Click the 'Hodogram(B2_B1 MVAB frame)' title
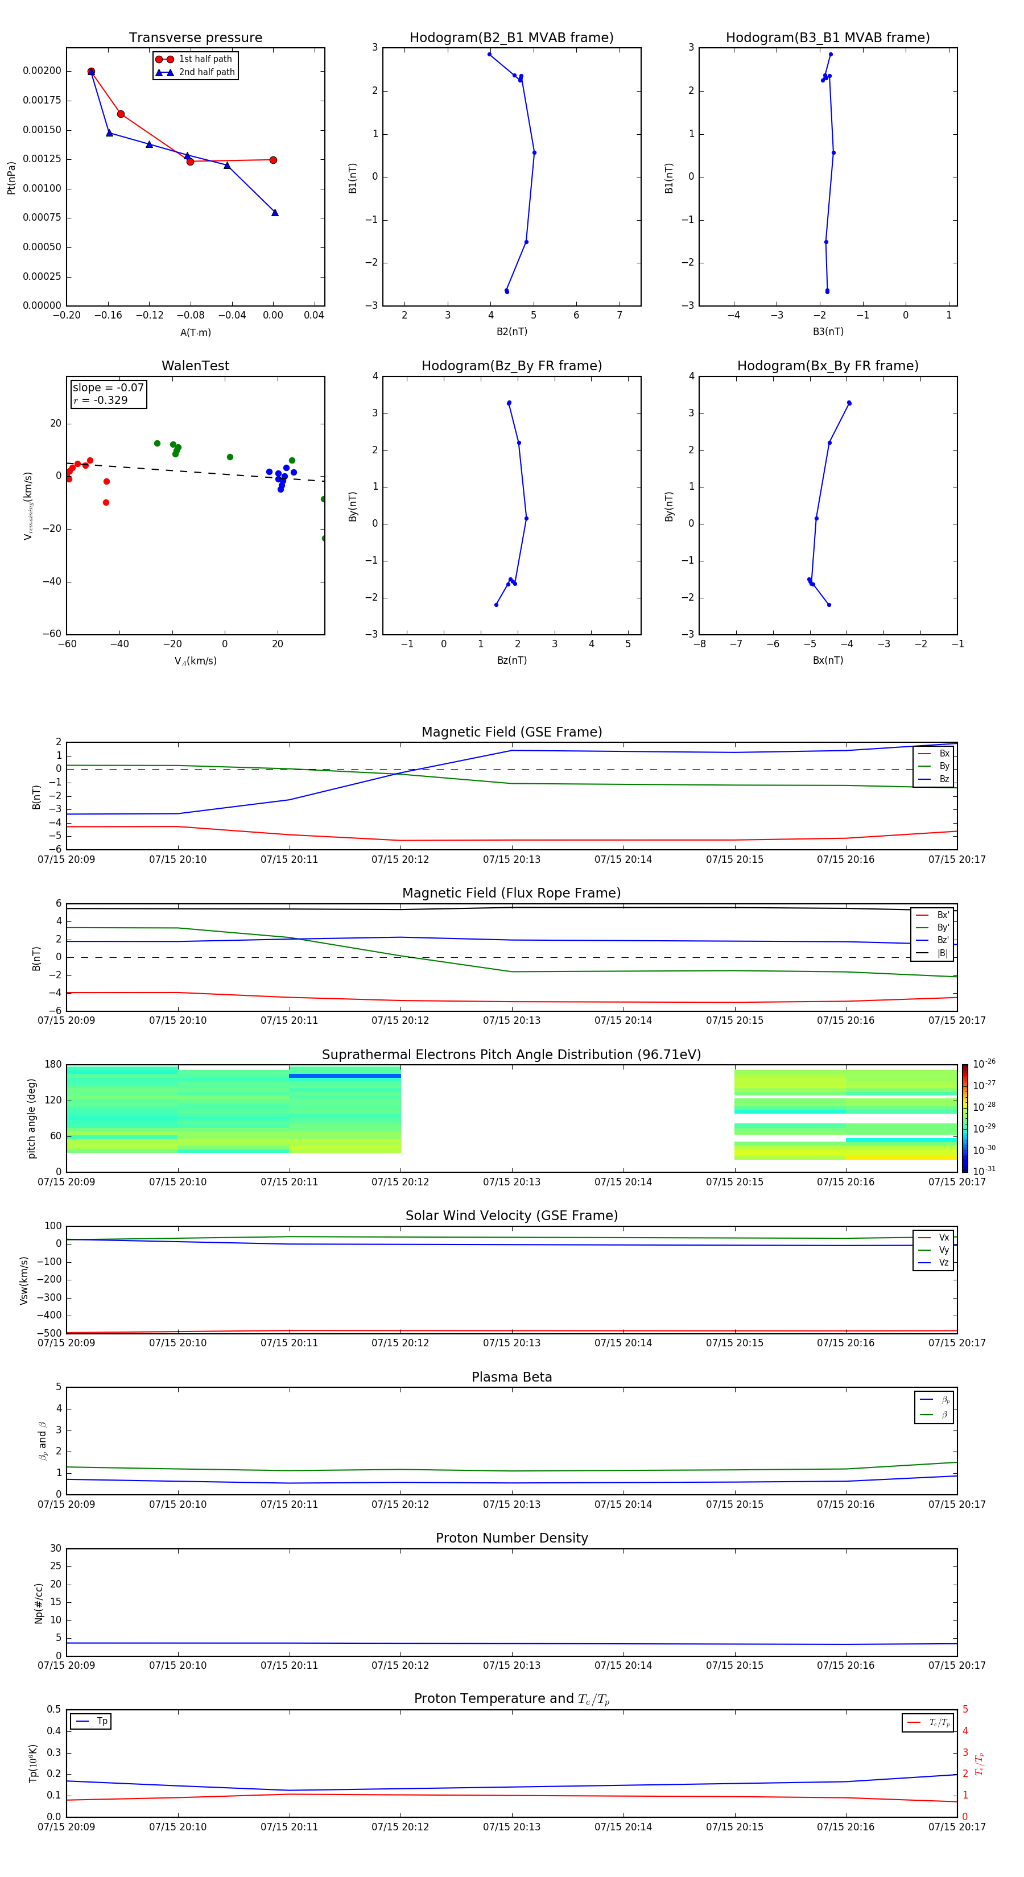 click(x=511, y=38)
